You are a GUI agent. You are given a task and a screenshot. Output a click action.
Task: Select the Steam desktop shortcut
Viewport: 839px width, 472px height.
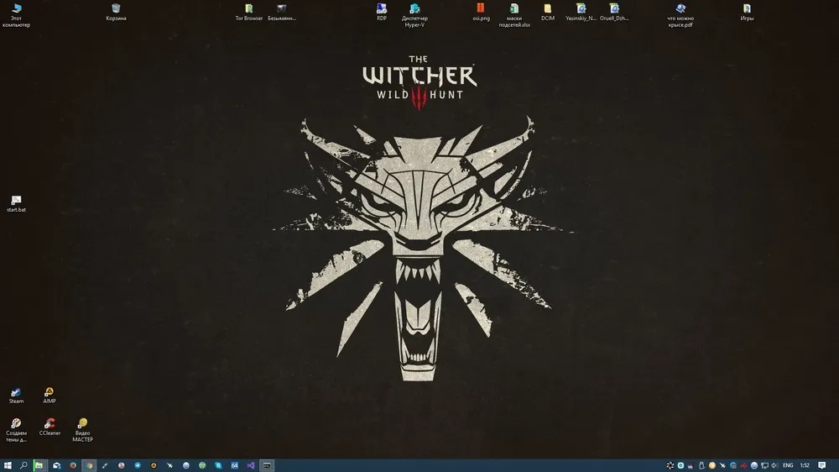[x=16, y=396]
